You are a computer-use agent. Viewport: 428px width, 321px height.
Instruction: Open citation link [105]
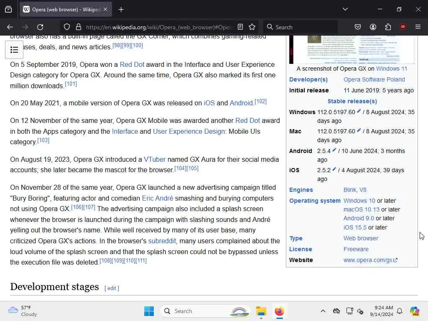(x=192, y=168)
